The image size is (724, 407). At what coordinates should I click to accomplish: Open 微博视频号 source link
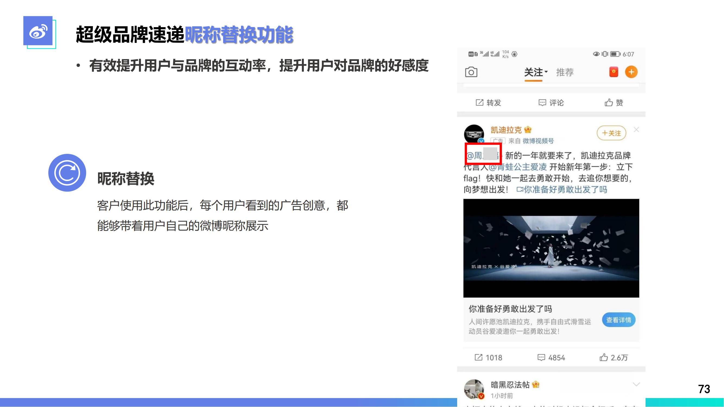tap(538, 141)
